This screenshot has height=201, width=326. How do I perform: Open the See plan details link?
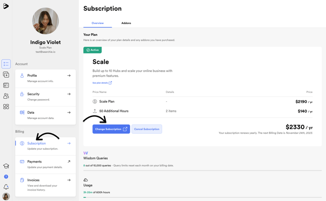tap(102, 83)
